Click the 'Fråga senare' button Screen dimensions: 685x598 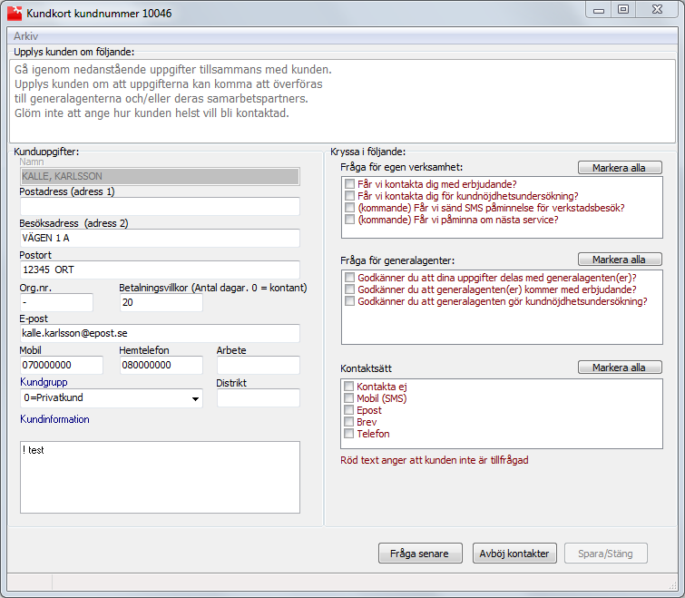[420, 554]
